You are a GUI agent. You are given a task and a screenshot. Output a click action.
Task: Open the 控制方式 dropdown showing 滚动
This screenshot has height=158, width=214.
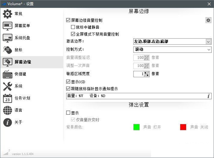(172, 50)
